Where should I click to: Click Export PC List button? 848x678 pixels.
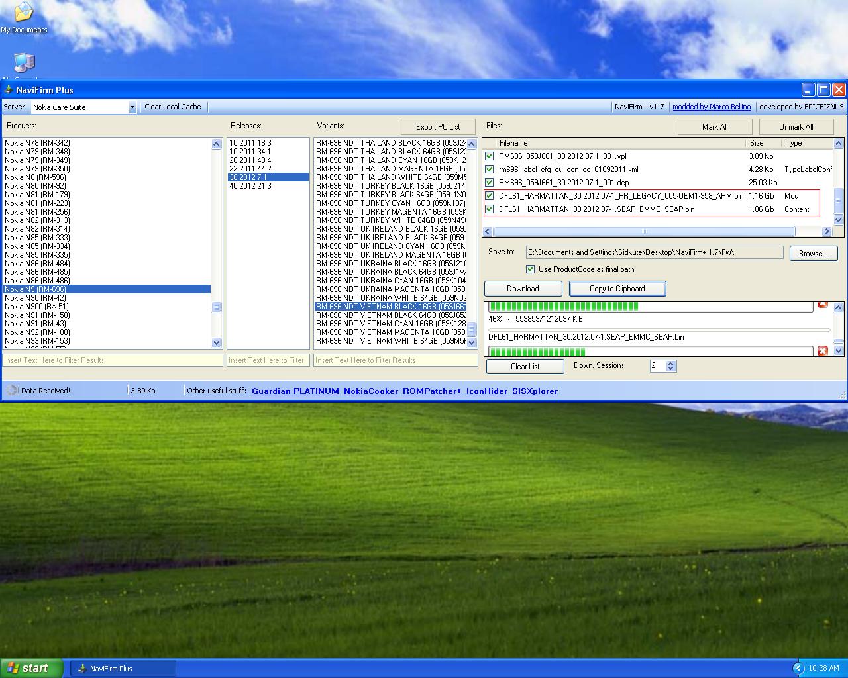click(x=438, y=127)
